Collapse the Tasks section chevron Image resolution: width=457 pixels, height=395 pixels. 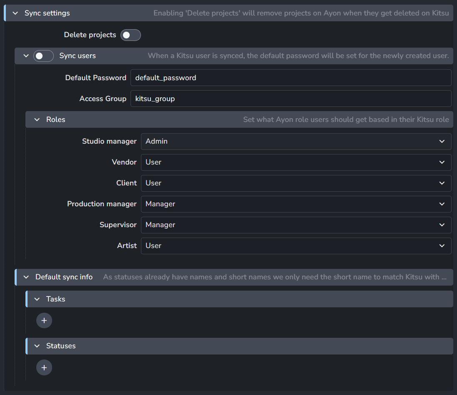[37, 299]
